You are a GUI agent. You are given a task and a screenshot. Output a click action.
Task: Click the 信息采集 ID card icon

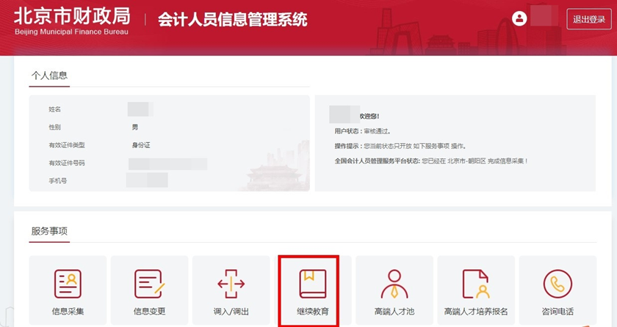(68, 283)
